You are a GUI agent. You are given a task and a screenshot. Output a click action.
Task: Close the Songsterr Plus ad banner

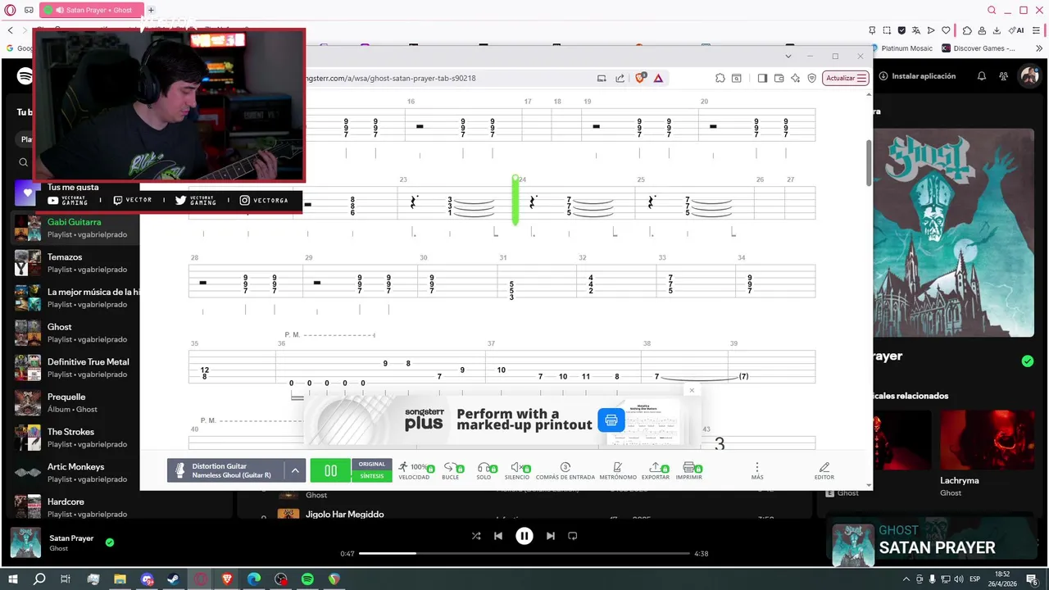[692, 390]
